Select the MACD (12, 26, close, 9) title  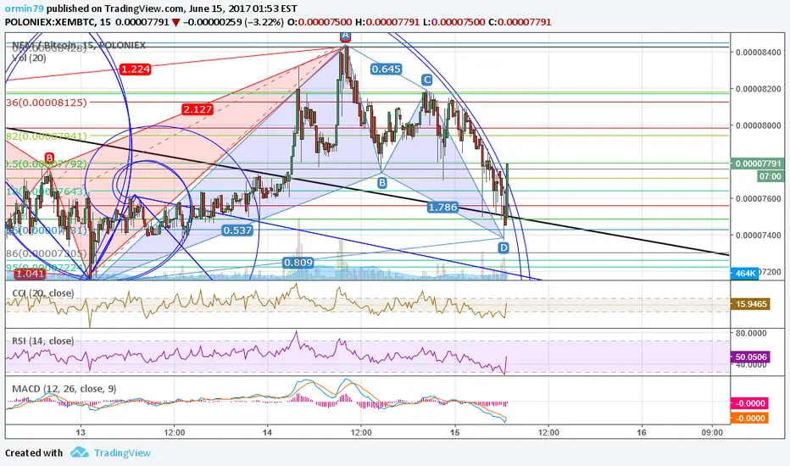click(64, 389)
